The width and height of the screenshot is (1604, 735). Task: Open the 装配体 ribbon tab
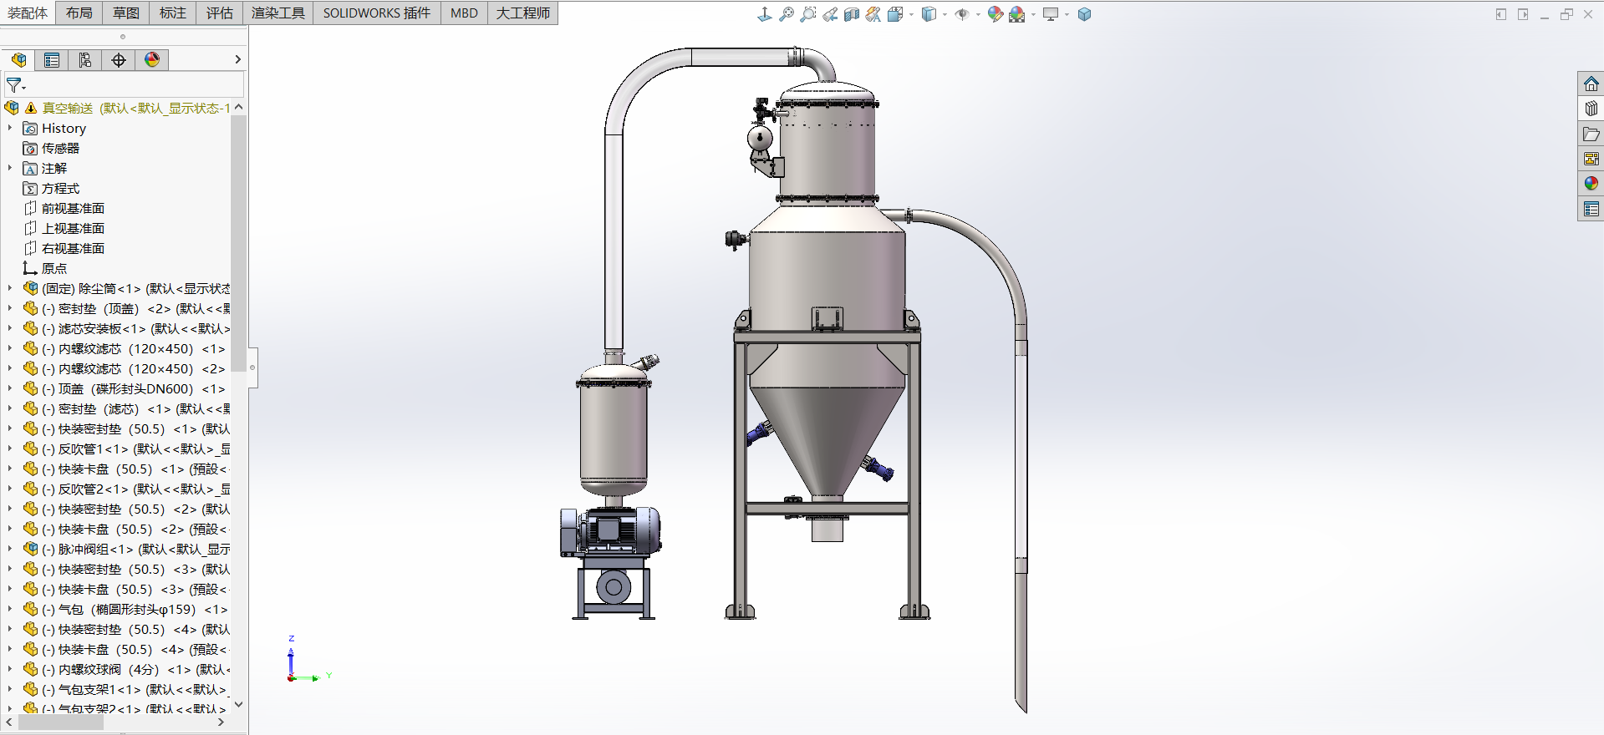click(x=28, y=13)
